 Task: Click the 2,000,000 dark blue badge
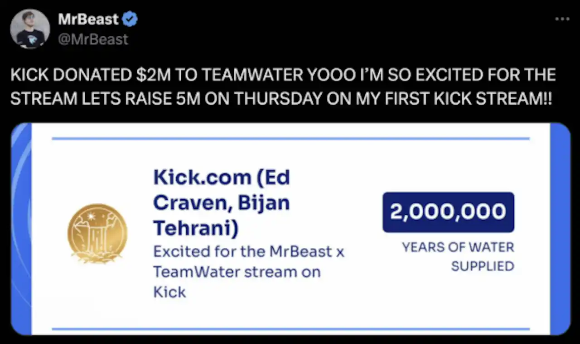(x=448, y=212)
